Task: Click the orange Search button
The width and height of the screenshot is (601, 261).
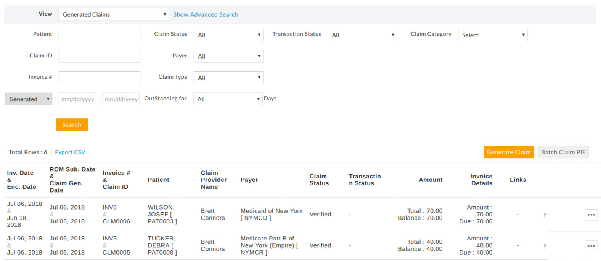Action: (x=72, y=124)
